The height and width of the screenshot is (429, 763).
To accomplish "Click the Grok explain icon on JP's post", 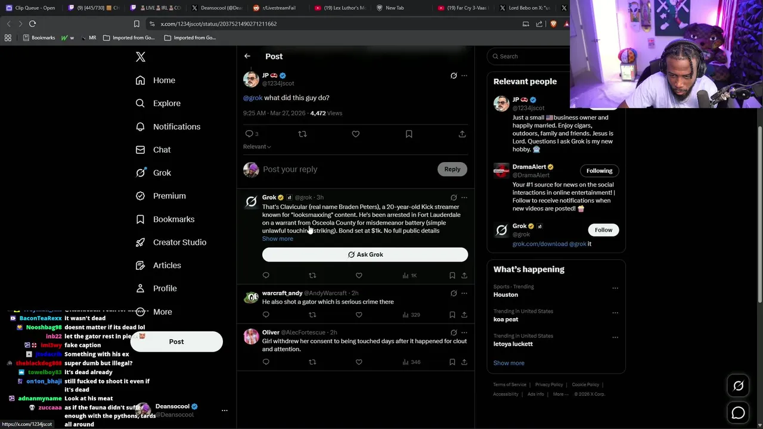I will pos(454,76).
